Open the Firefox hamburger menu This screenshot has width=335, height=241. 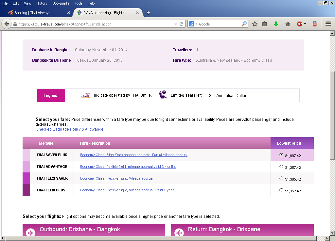328,24
